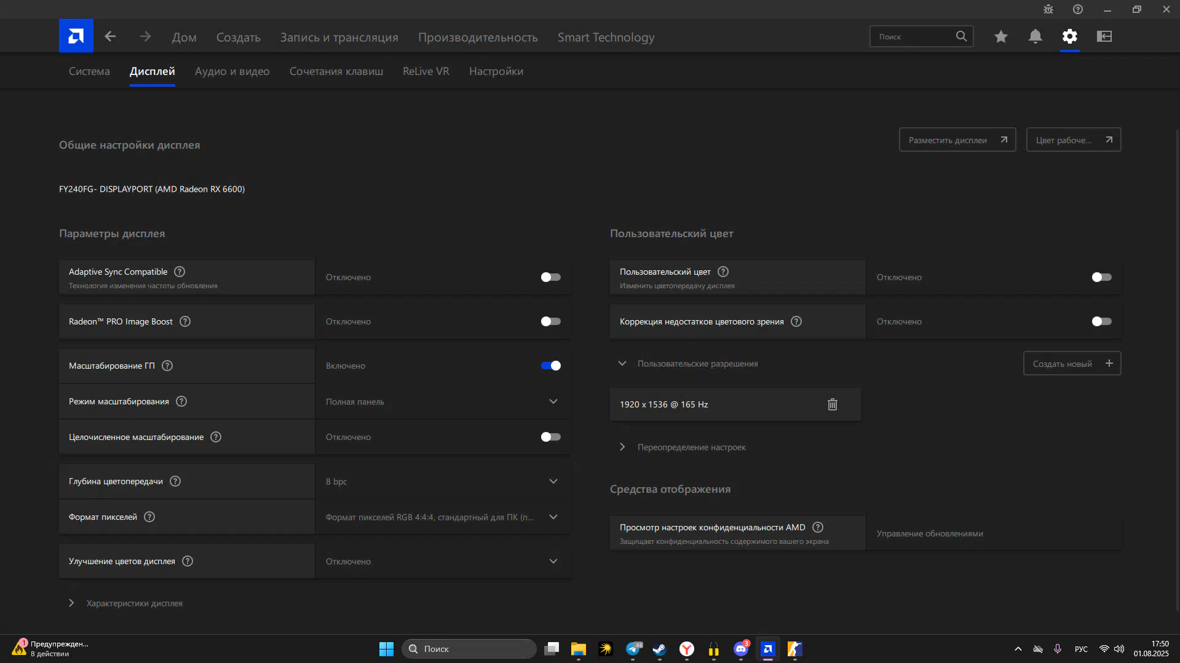Select the 1920 x 1536 @ 165 Hz entry

[735, 404]
